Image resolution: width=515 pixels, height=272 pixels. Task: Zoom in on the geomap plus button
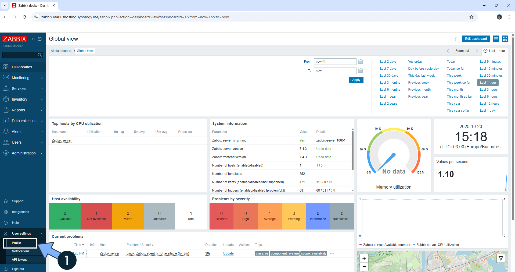(x=364, y=259)
